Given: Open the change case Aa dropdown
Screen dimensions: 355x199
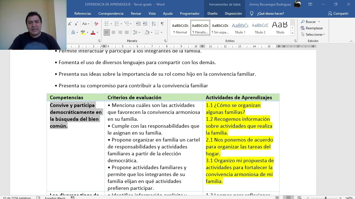Looking at the screenshot, I should point(86,24).
